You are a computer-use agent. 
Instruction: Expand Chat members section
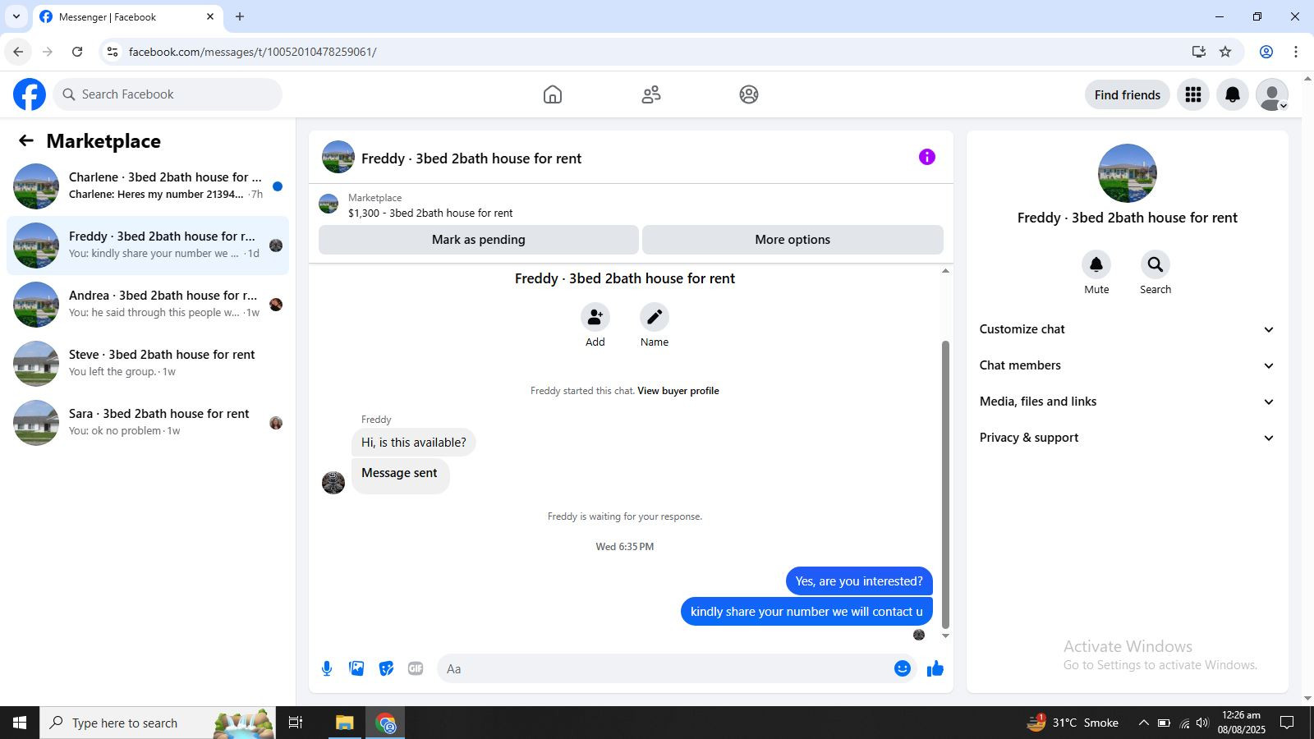click(x=1127, y=365)
